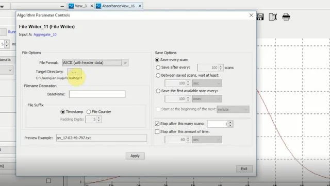Switch to the View_3 tab
Viewport: 330px width, 186px height.
pos(80,6)
